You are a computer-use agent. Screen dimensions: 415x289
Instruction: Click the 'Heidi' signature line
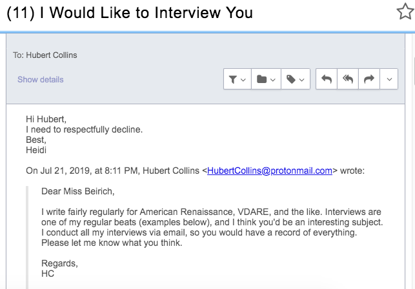[37, 150]
